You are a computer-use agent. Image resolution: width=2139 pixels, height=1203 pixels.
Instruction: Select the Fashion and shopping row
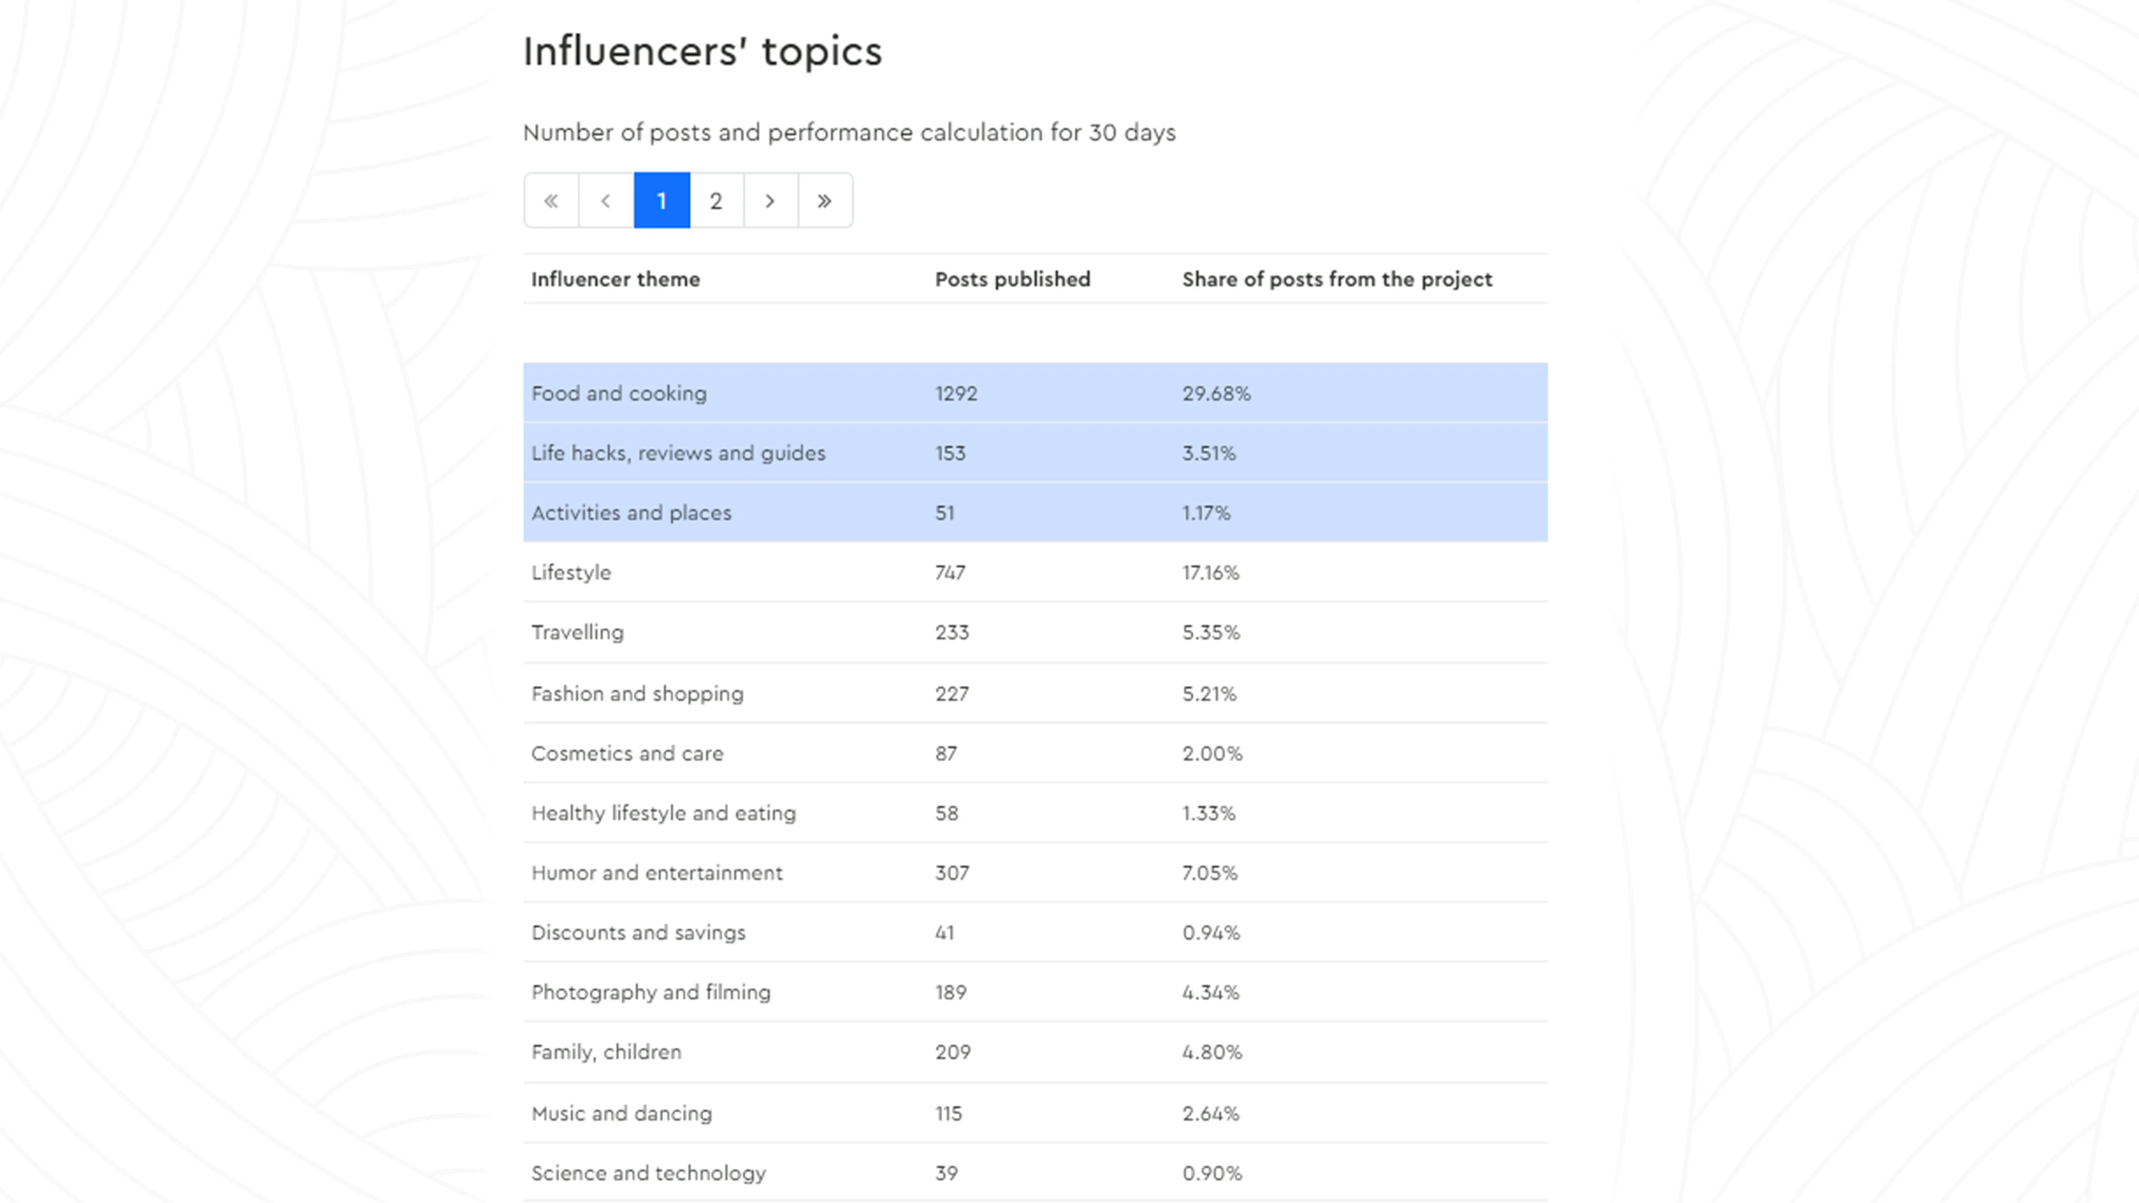point(637,694)
